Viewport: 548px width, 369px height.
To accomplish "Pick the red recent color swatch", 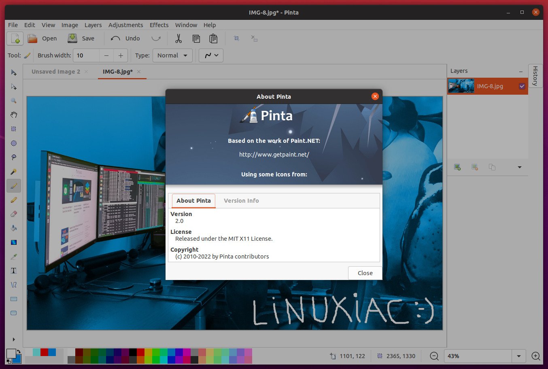I will tap(44, 352).
